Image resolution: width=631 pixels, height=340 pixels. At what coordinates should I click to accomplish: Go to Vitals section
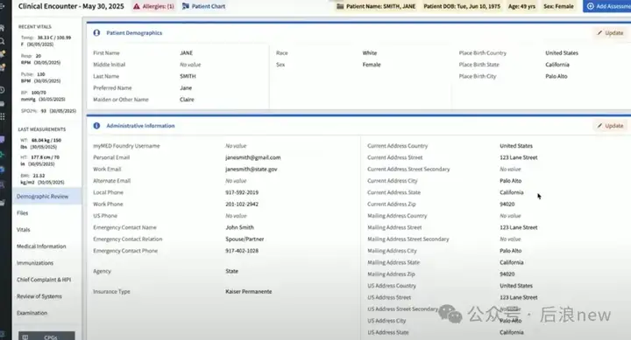(24, 230)
